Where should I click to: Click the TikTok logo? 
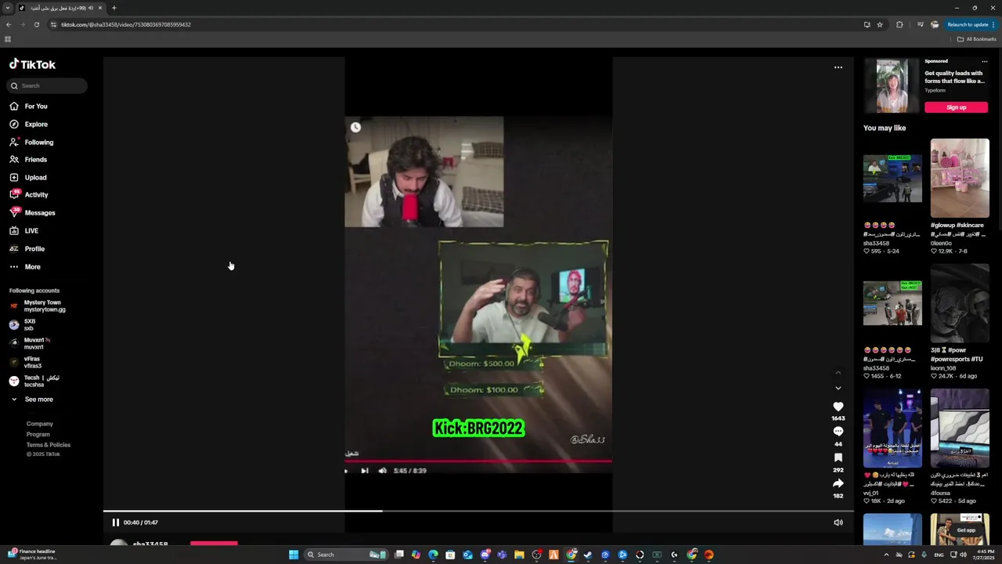coord(32,64)
